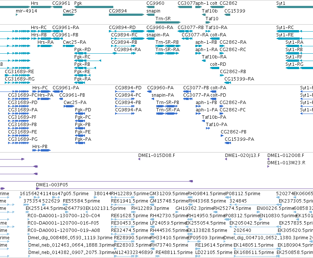Click transcript label CG3077-RB

(191, 27)
